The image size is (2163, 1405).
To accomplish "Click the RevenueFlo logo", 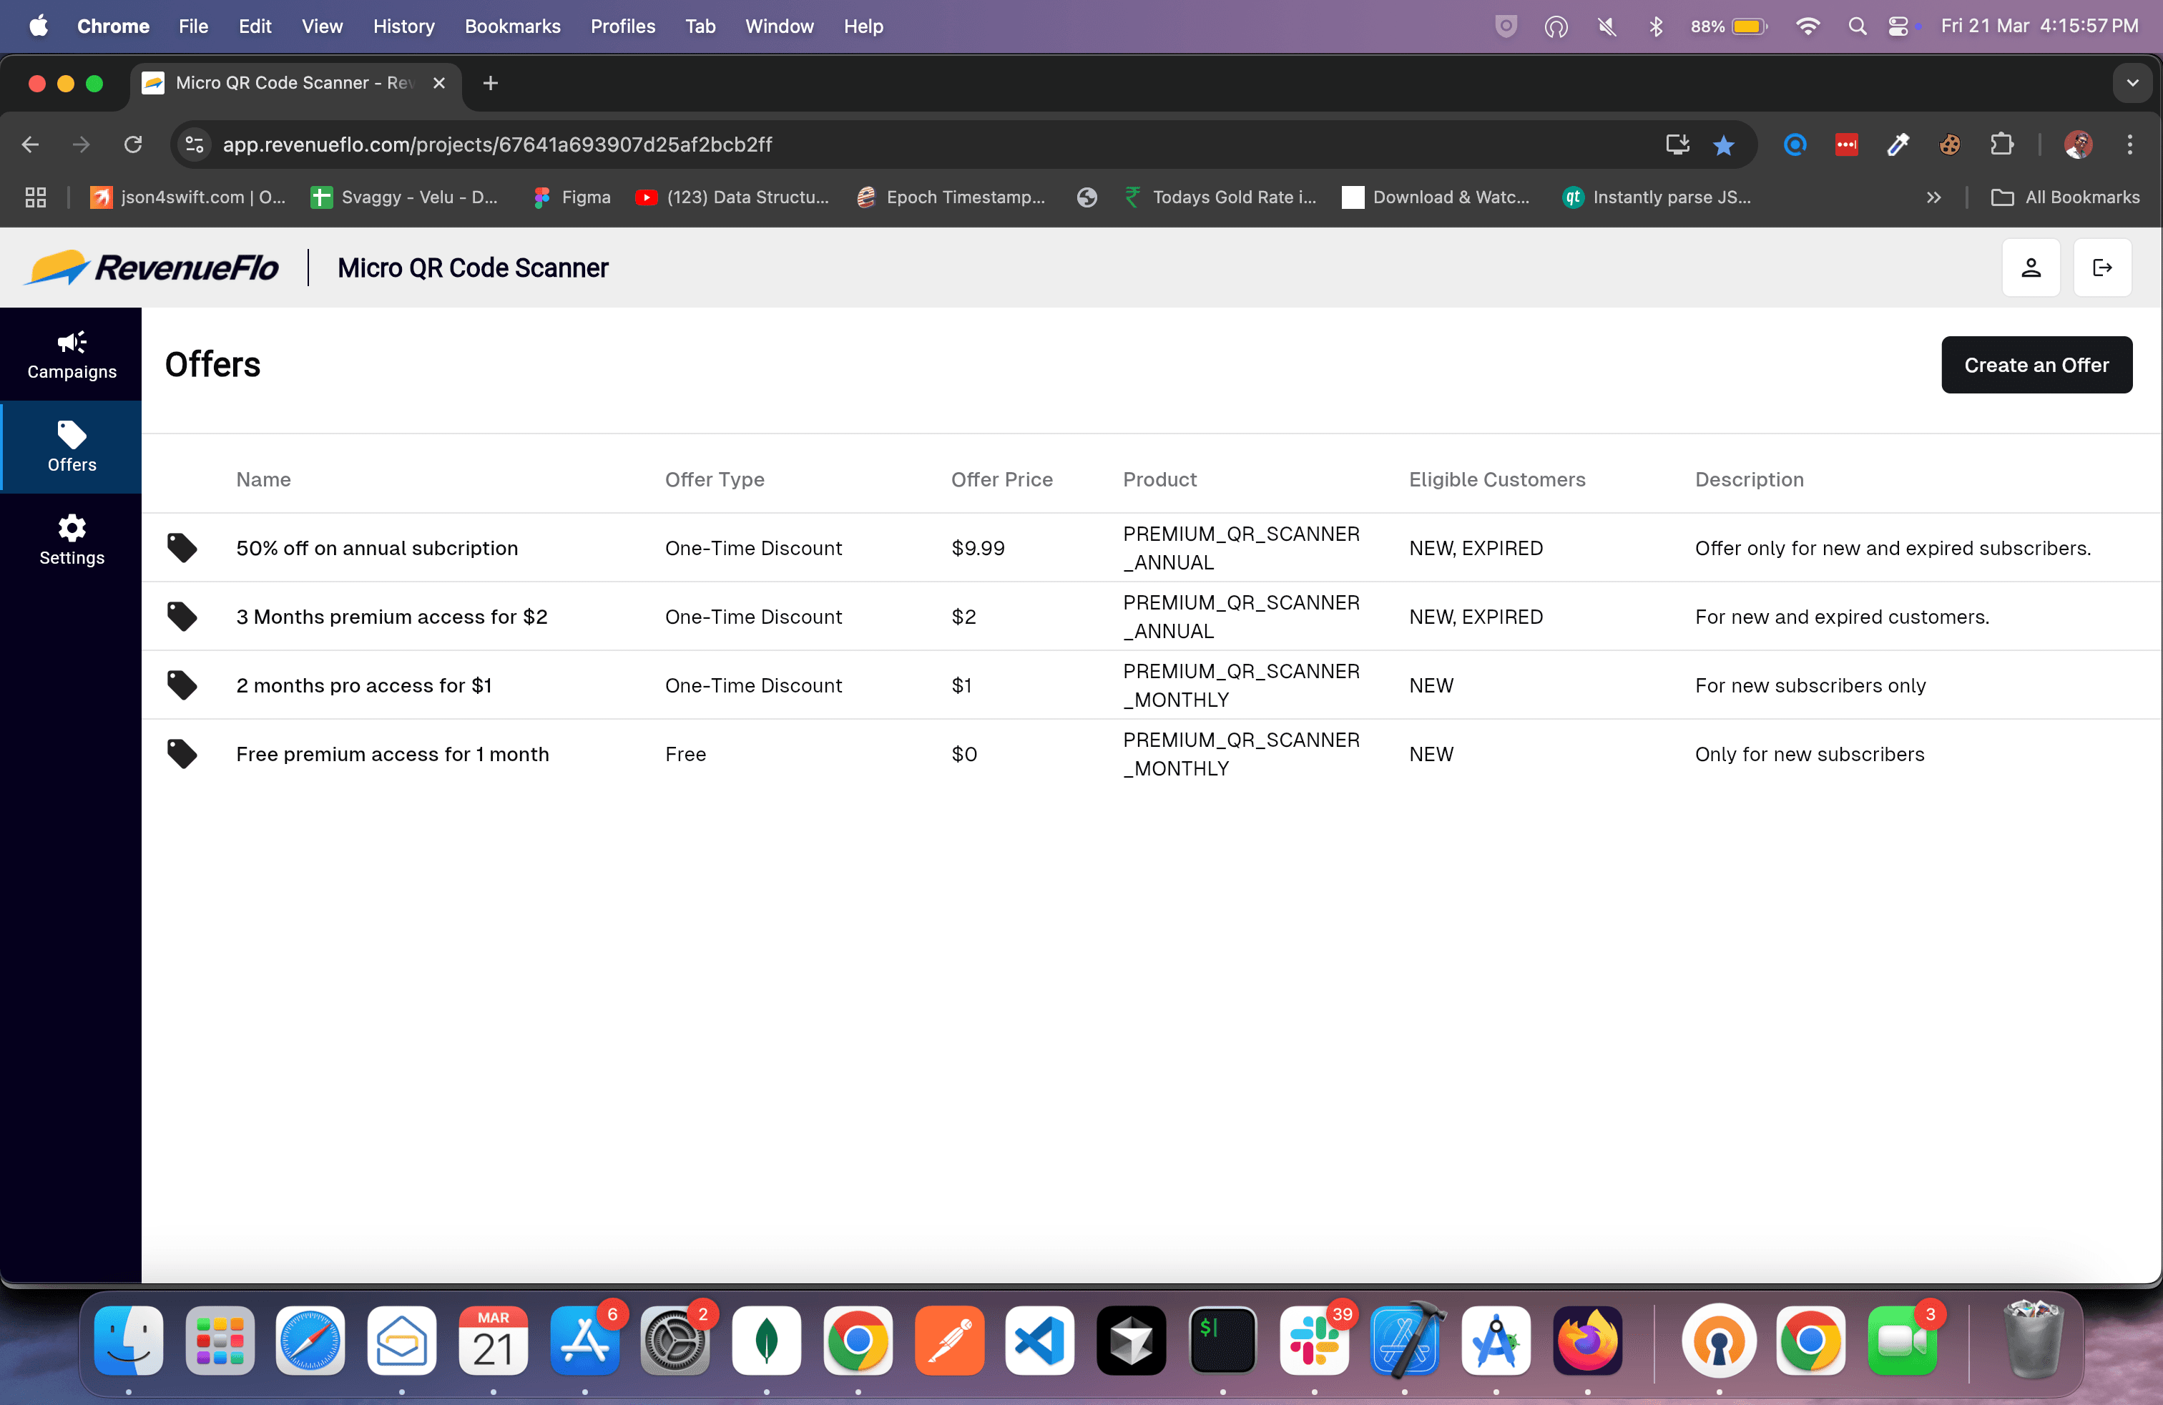I will 152,267.
